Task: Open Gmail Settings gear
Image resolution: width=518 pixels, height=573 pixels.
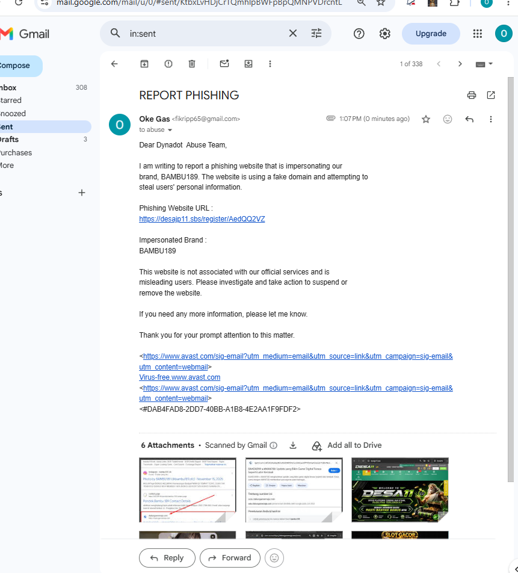Action: pyautogui.click(x=384, y=34)
